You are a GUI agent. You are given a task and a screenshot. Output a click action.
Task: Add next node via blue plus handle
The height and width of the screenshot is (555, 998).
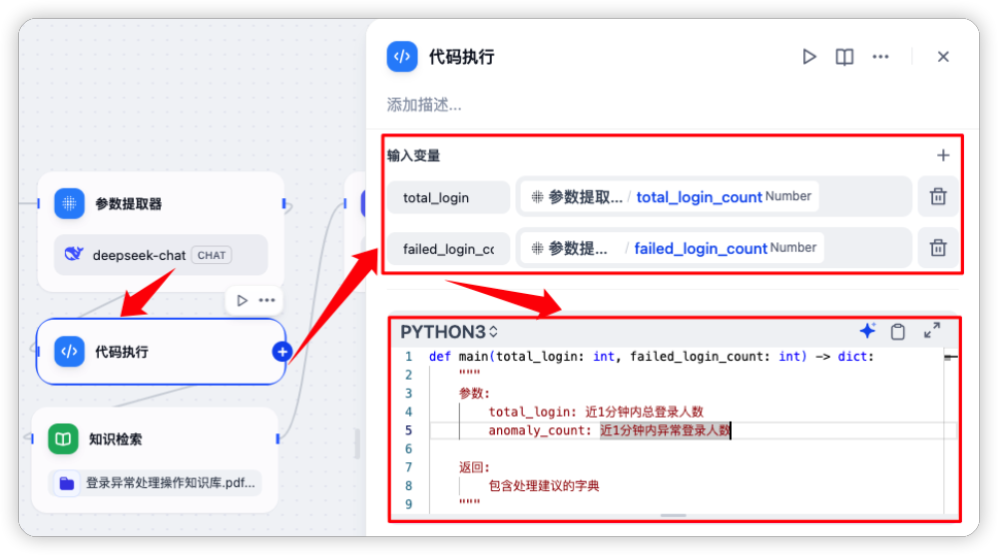click(282, 352)
